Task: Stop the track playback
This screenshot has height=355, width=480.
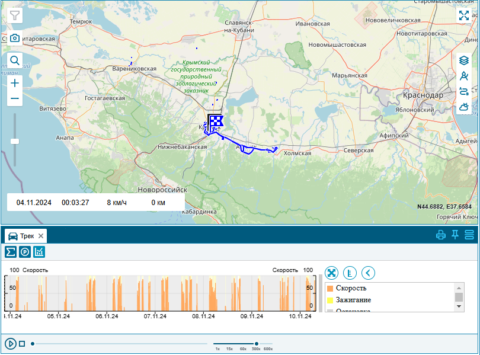Action: (x=22, y=344)
